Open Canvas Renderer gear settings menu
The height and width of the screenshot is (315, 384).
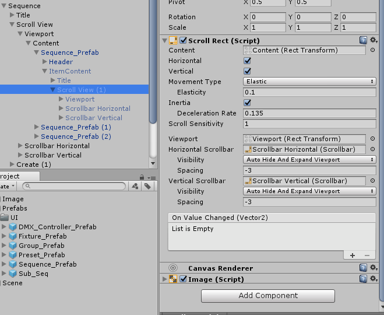coord(374,267)
